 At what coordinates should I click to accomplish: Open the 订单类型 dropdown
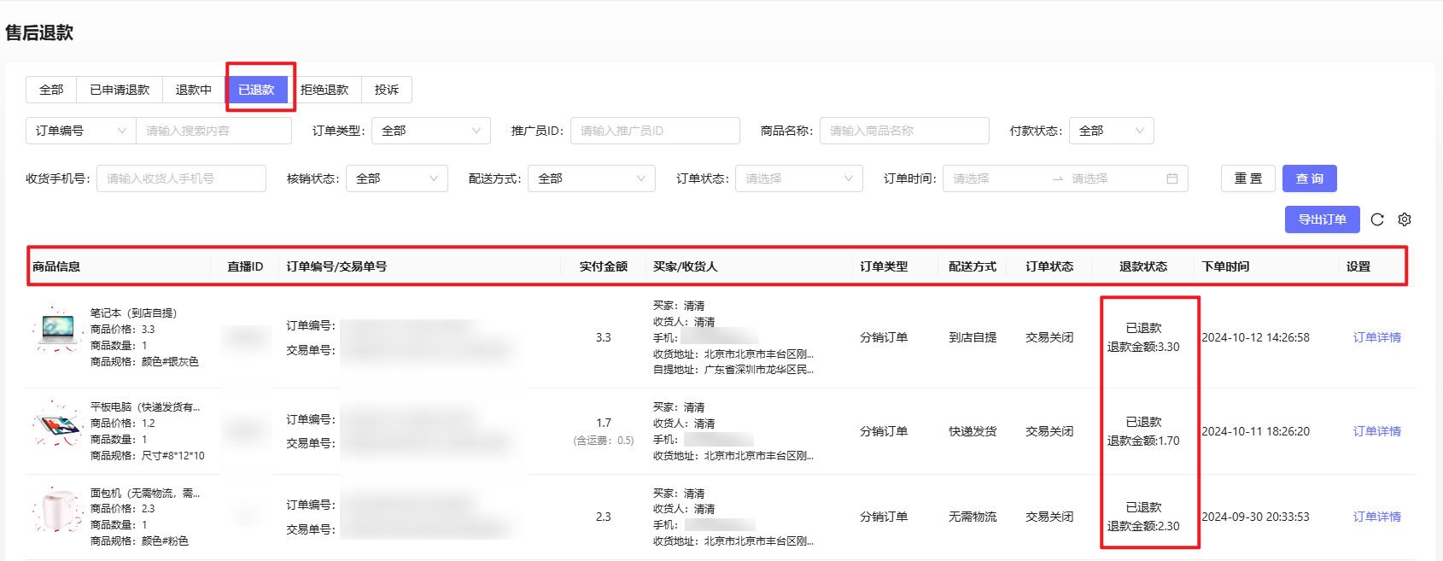click(x=430, y=131)
